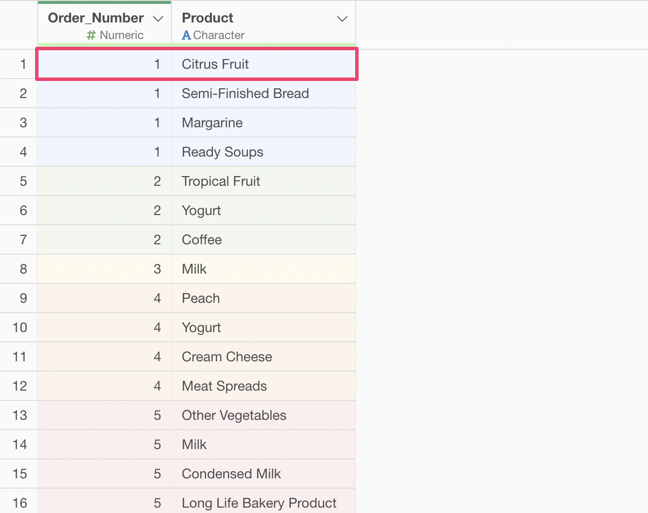Select the Coffee product cell
Viewport: 648px width, 513px height.
coord(202,240)
